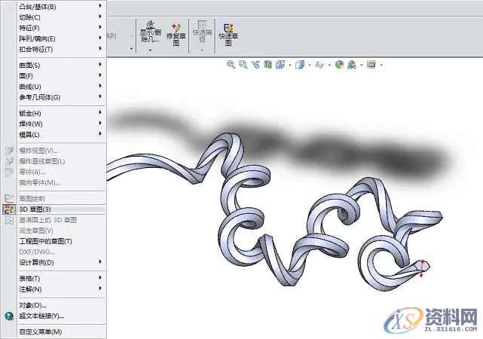Open the 焊件(W) (Weldments) submenu
Screen dimensions: 483x339
point(61,124)
